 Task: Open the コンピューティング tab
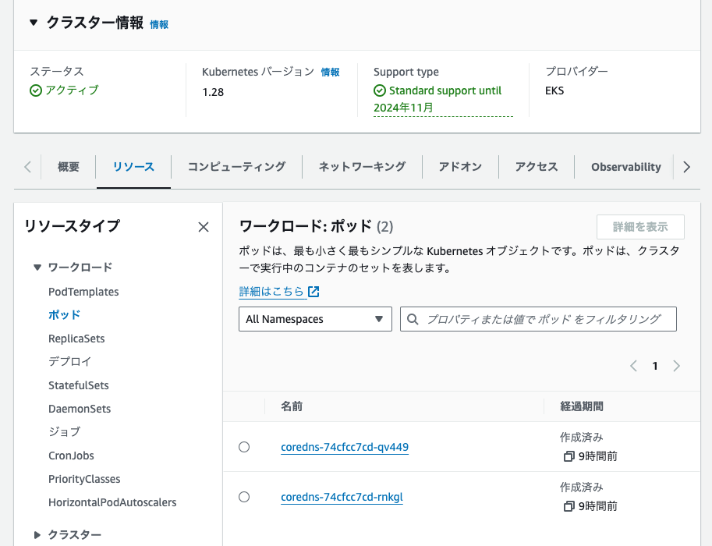[x=236, y=167]
